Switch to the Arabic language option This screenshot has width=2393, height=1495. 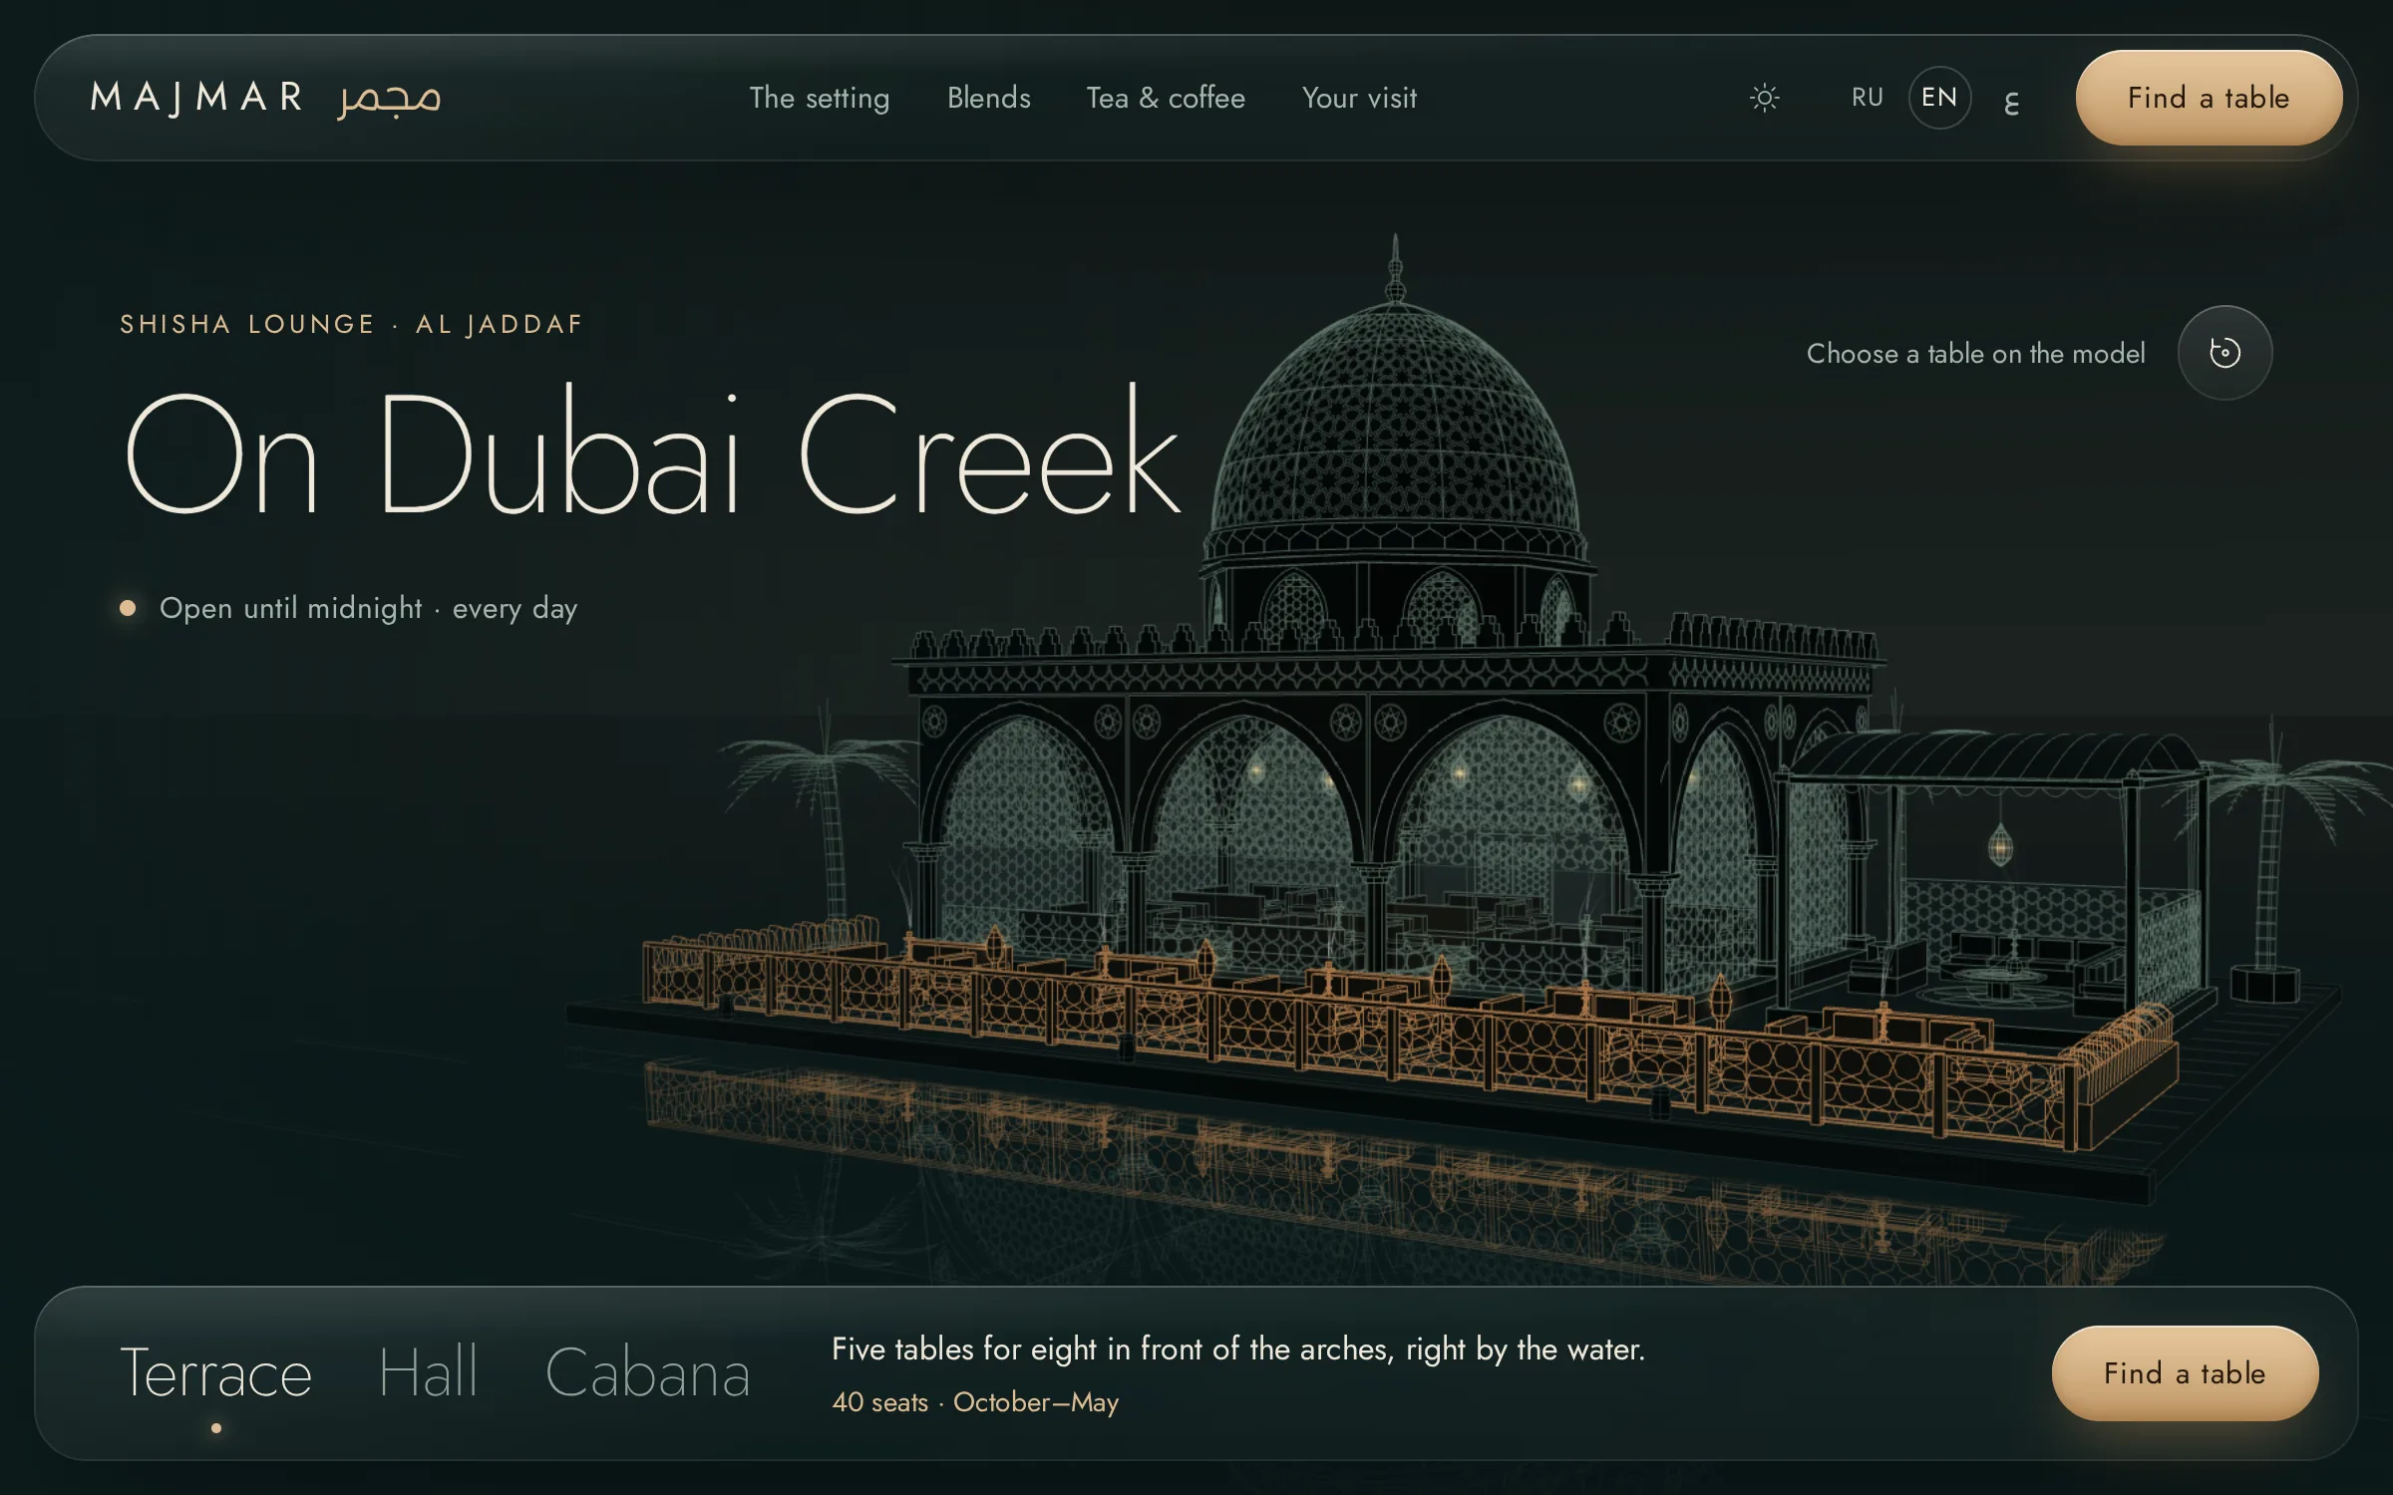pos(2012,100)
